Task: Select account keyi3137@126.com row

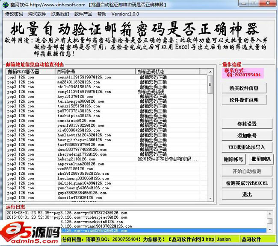Action: pyautogui.click(x=106, y=96)
